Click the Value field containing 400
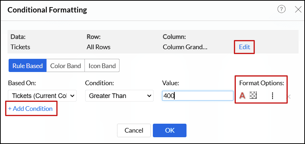 coord(198,96)
